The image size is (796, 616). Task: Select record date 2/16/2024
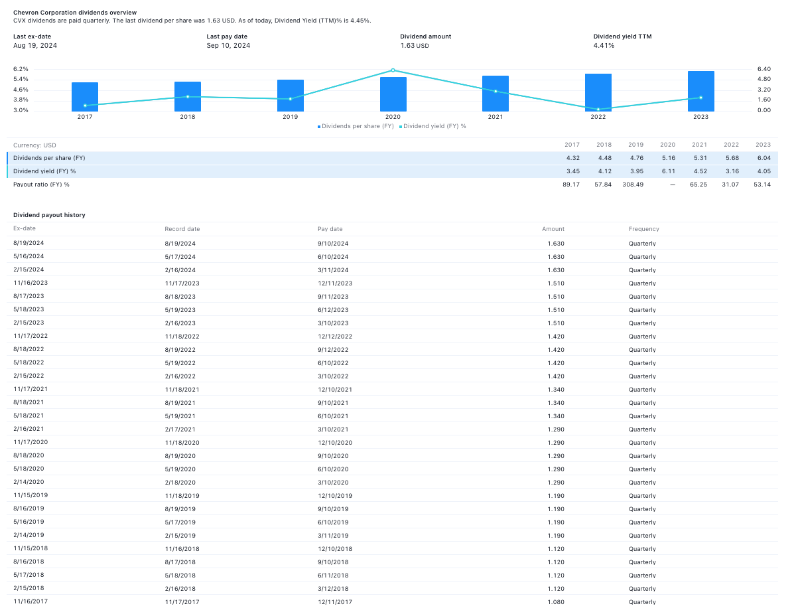pyautogui.click(x=180, y=270)
